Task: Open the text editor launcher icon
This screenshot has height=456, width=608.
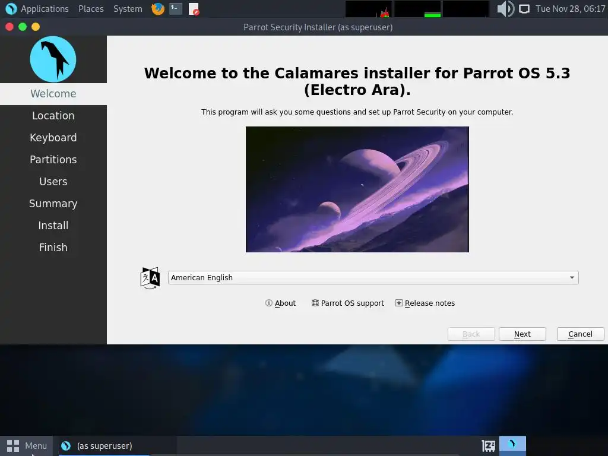Action: click(x=194, y=8)
